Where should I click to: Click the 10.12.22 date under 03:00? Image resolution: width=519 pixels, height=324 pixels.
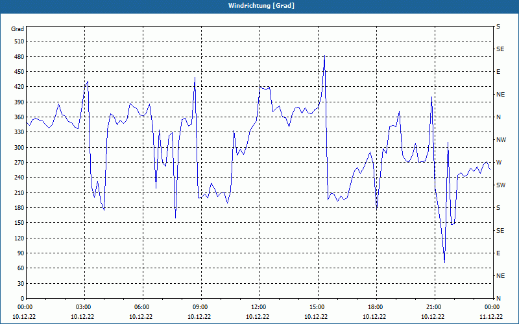pos(82,317)
